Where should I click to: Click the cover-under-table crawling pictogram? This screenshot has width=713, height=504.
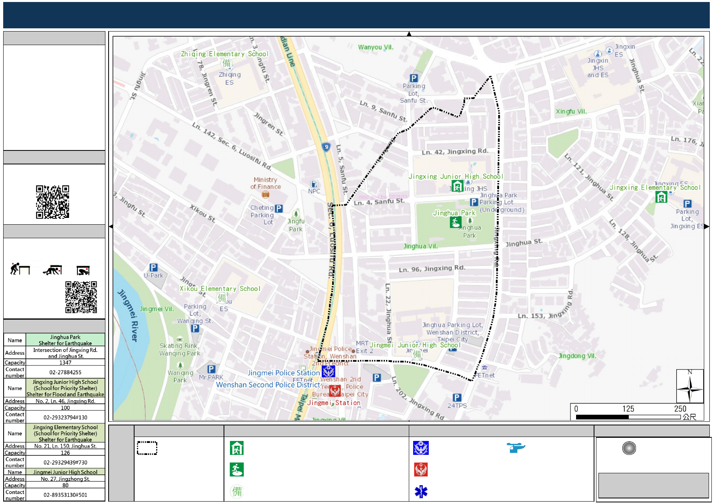pos(53,270)
